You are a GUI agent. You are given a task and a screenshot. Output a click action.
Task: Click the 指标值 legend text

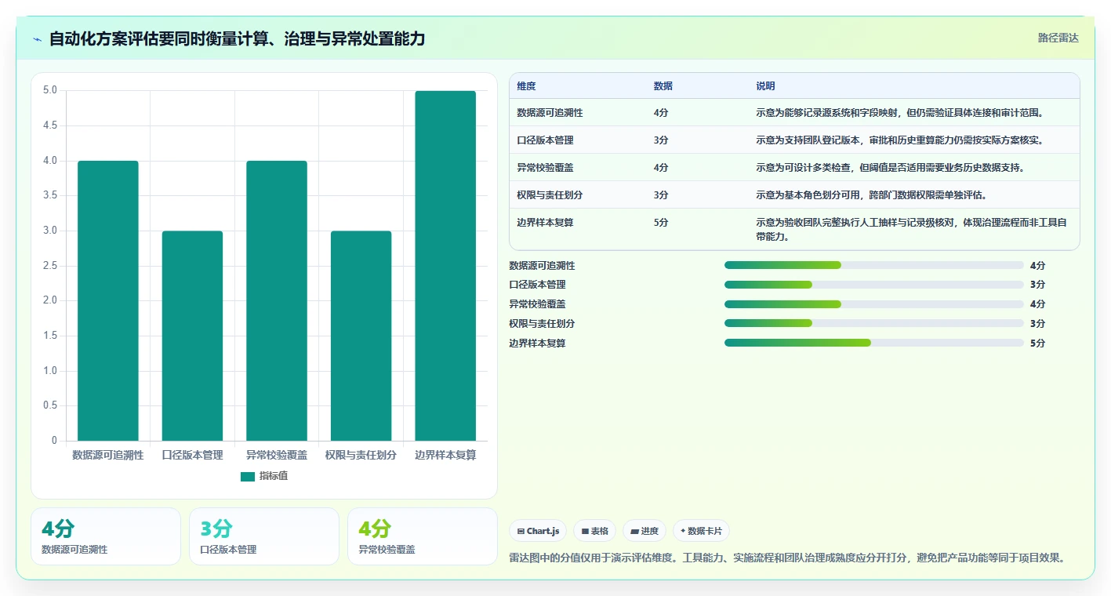click(x=274, y=476)
